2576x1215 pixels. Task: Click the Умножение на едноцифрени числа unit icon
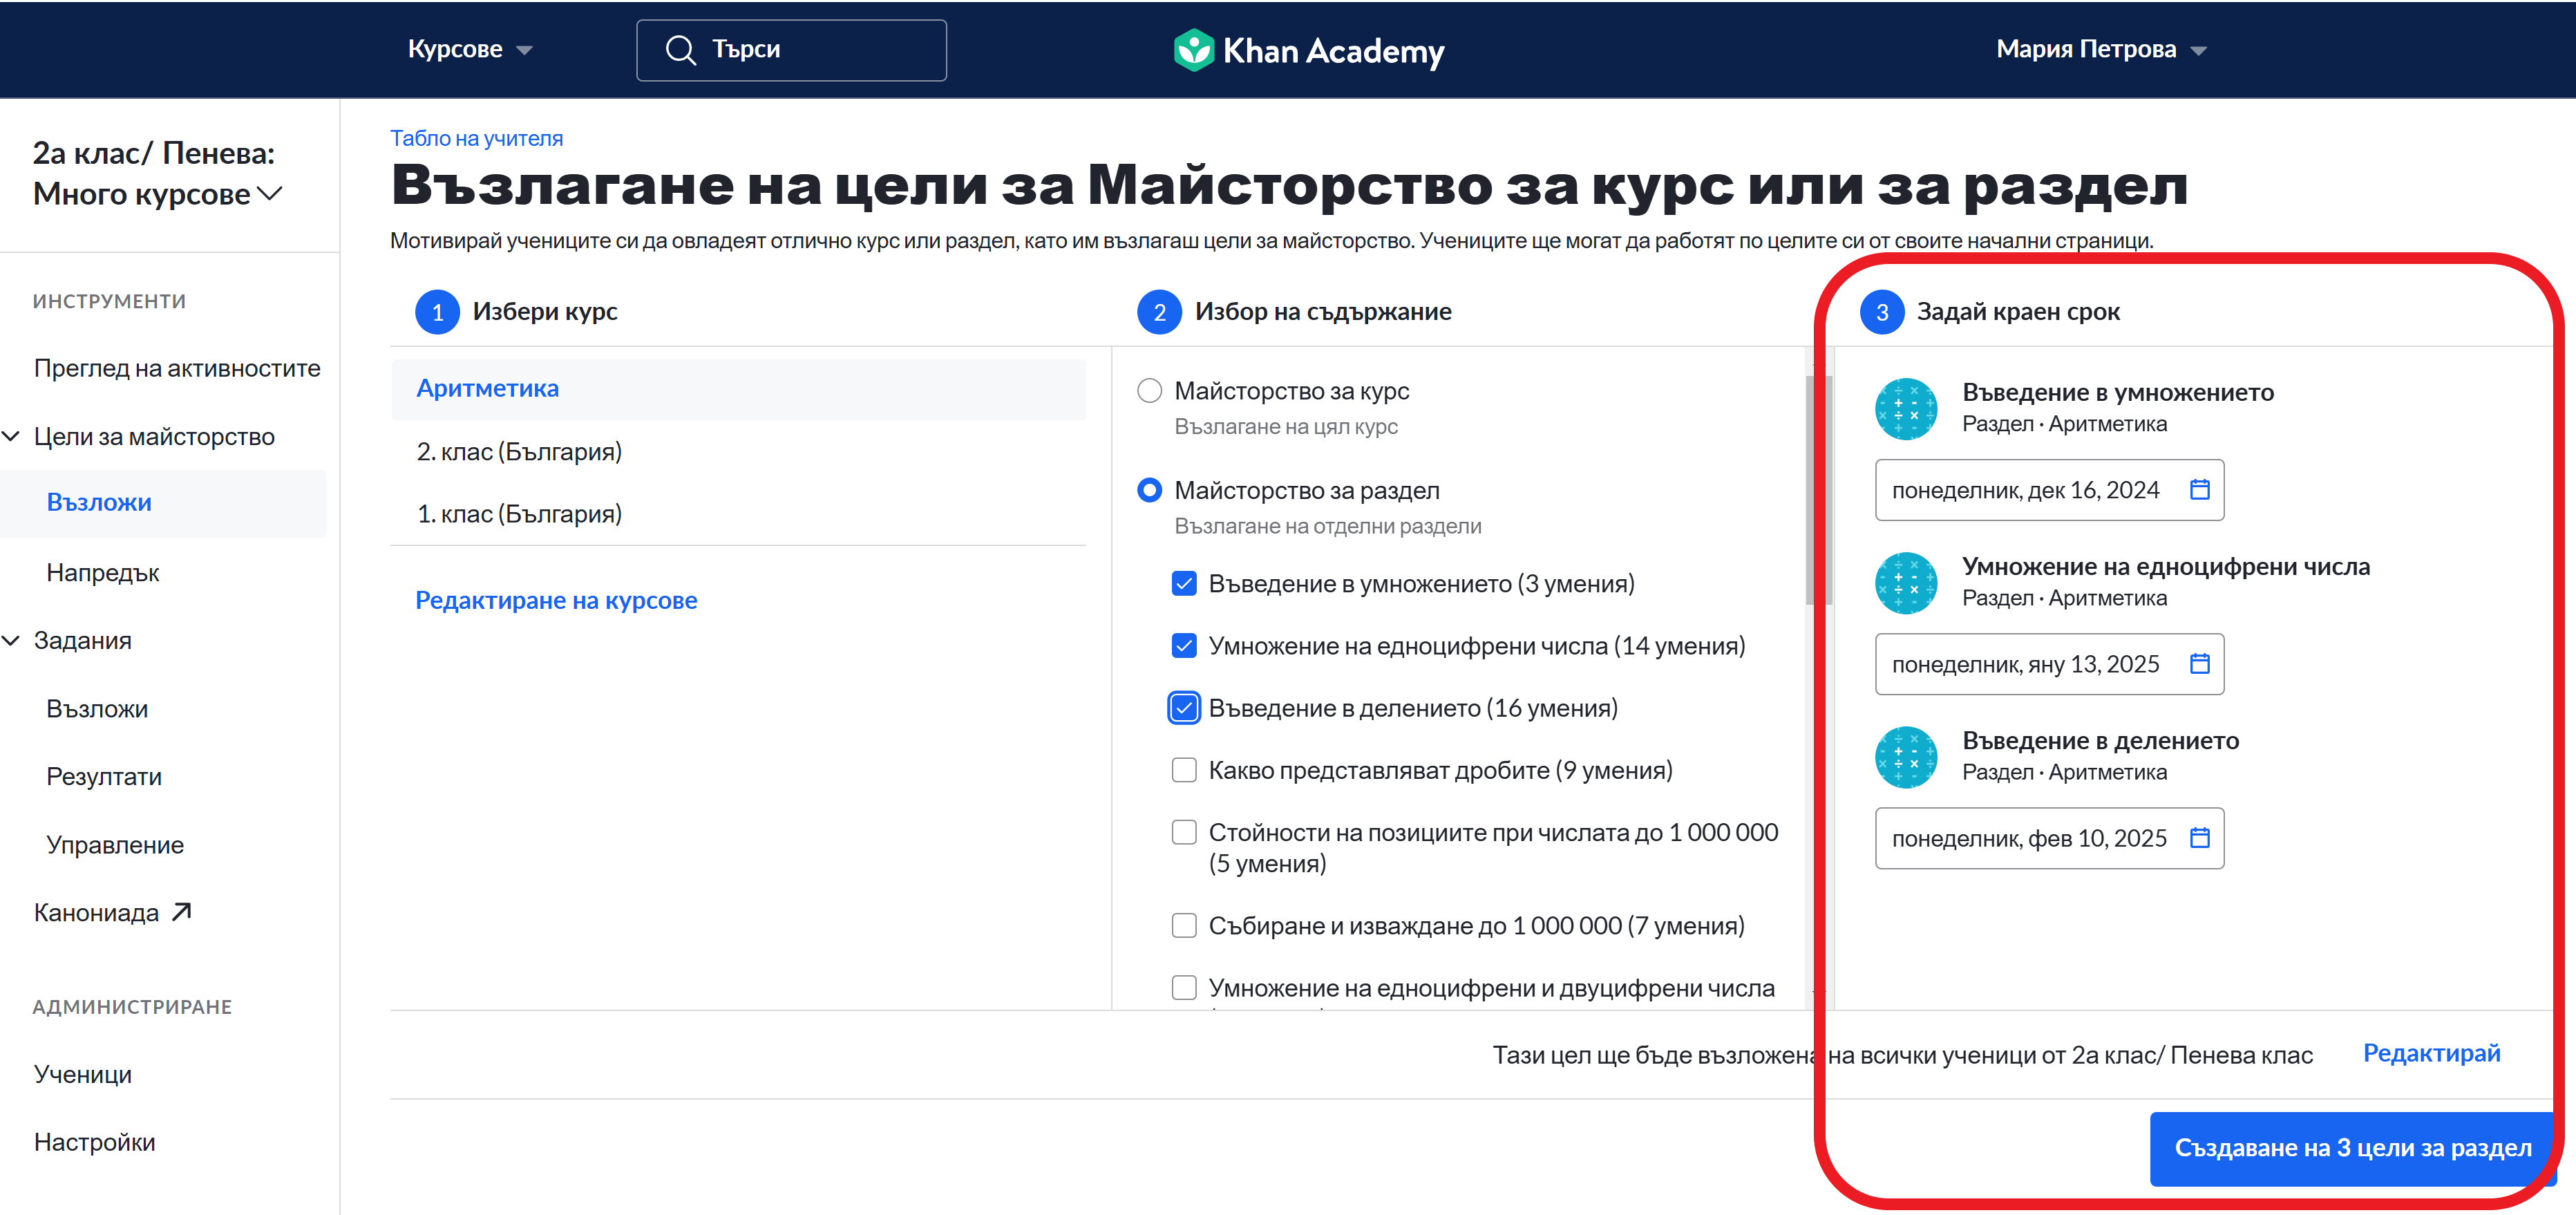pos(1905,582)
